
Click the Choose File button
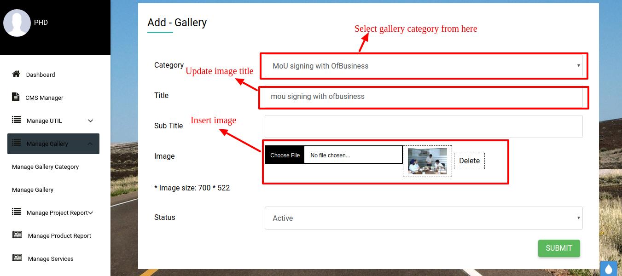[x=285, y=155]
